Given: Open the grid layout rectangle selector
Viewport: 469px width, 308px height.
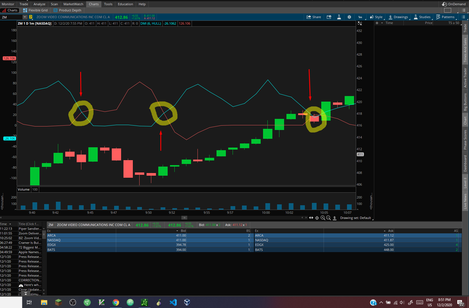Looking at the screenshot, I should point(448,10).
